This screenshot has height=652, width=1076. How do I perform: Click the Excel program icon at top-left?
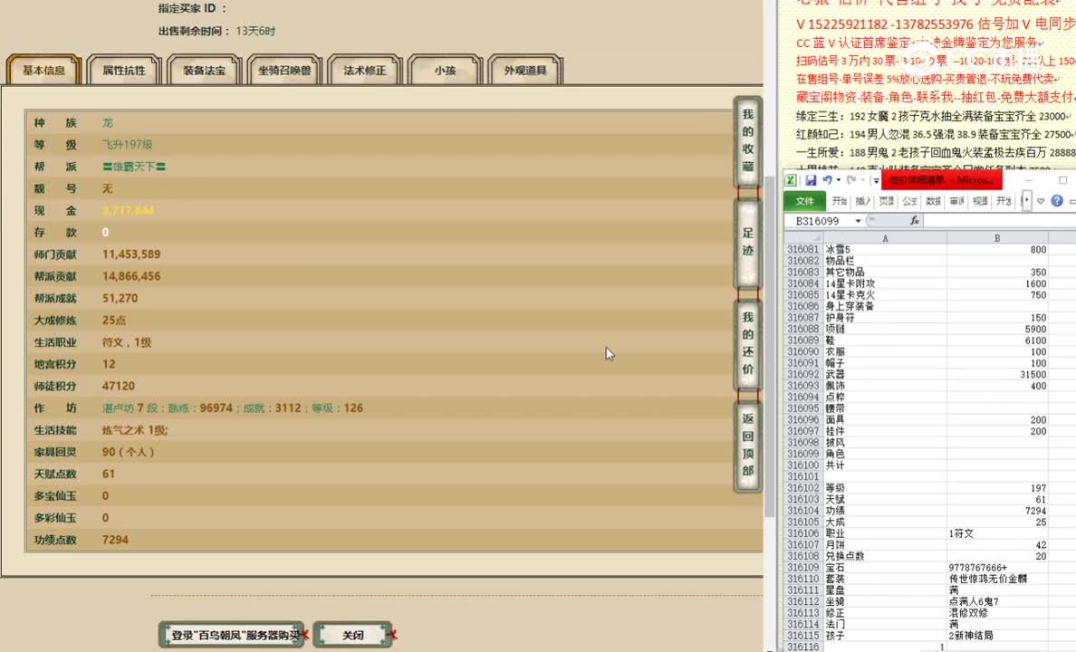point(790,180)
